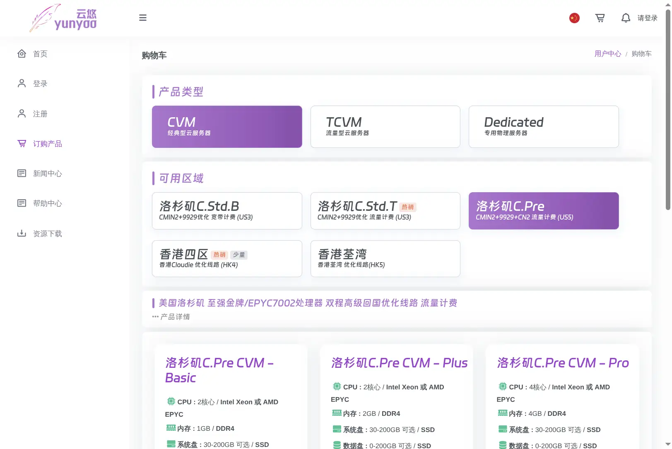The image size is (672, 449).
Task: Expand 产品详情 details
Action: [171, 317]
